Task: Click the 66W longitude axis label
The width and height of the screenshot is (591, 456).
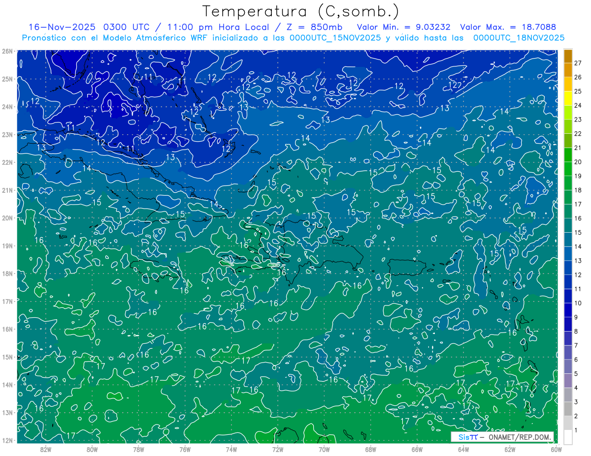Action: click(417, 449)
